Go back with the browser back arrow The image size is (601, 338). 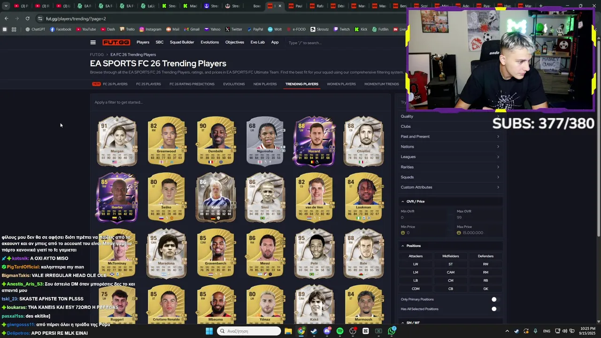[6, 18]
